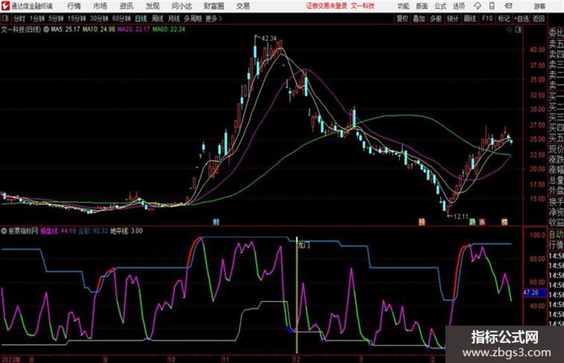
Task: Click the 多股 toolbar button
Action: coord(436,18)
